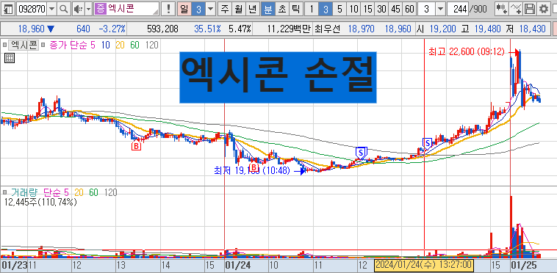Select the red B buy marker on 01/23

tap(137, 146)
